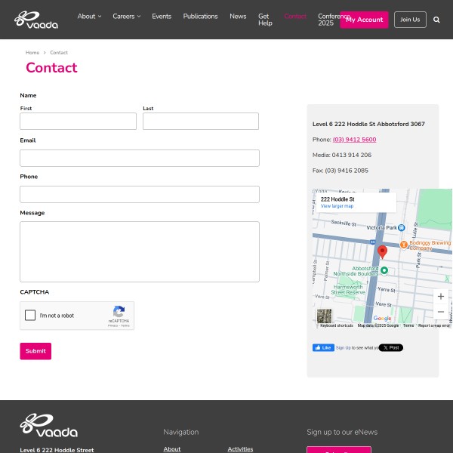
Task: Focus the Email input field
Action: pos(140,158)
